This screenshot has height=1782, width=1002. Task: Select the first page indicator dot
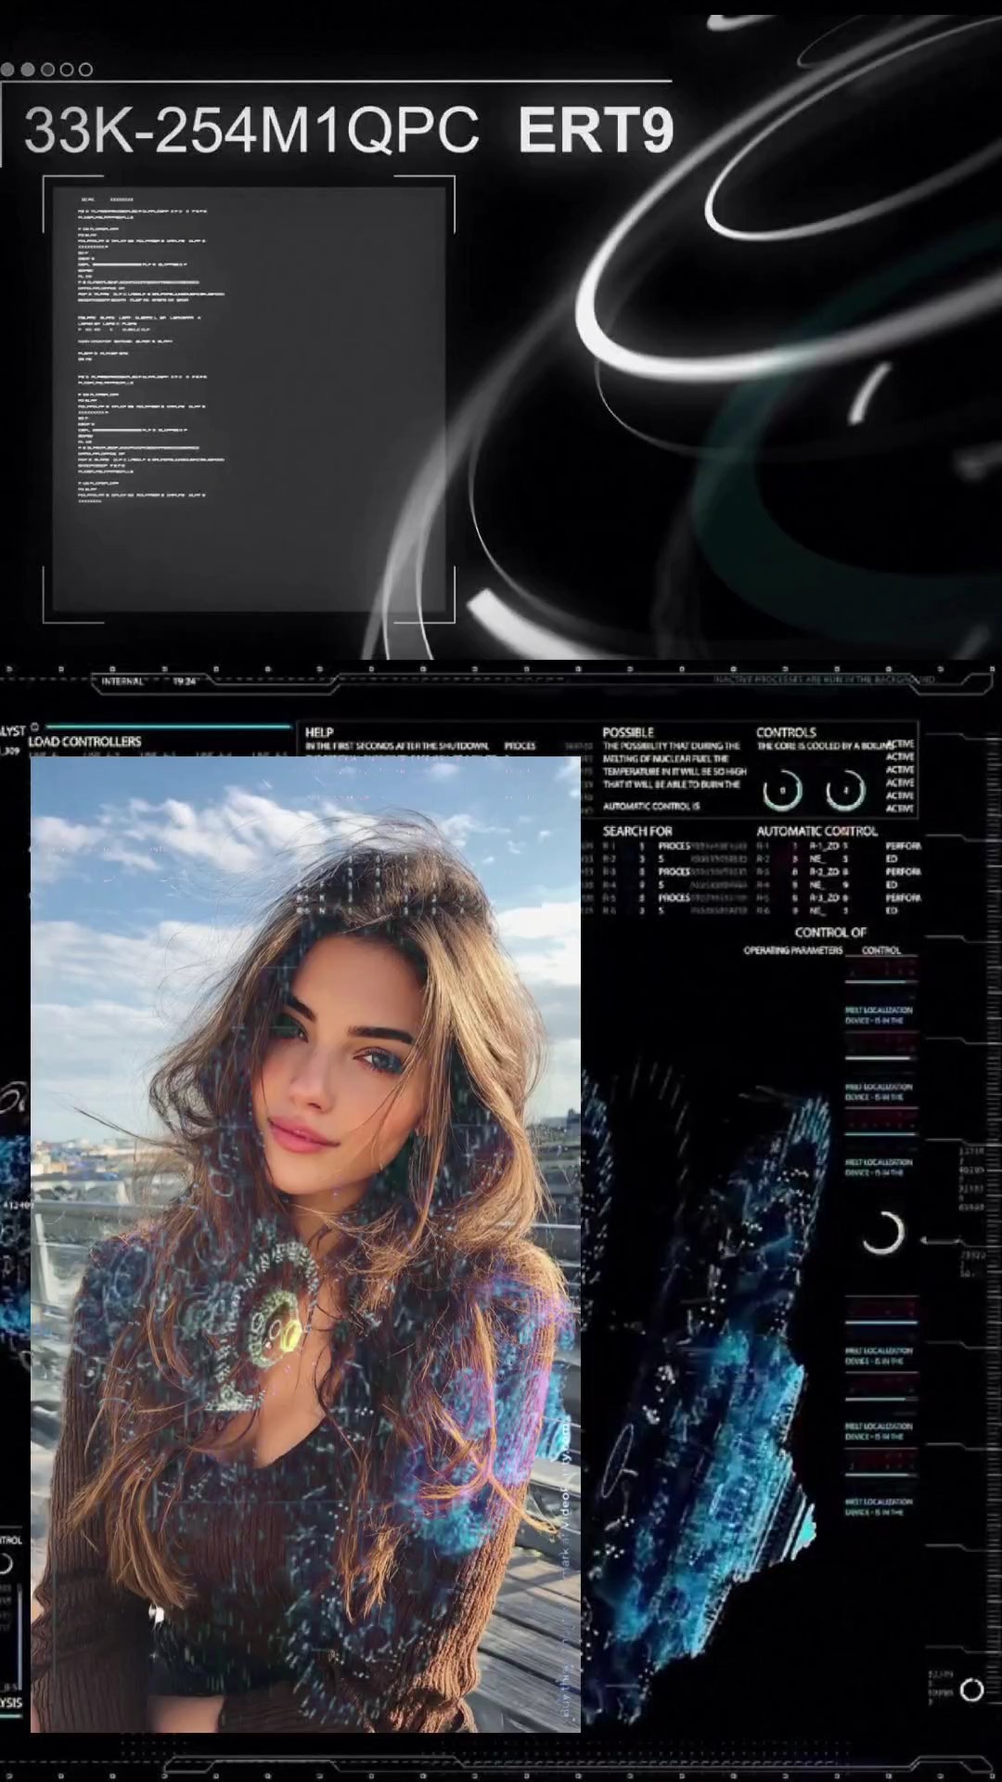[x=7, y=69]
